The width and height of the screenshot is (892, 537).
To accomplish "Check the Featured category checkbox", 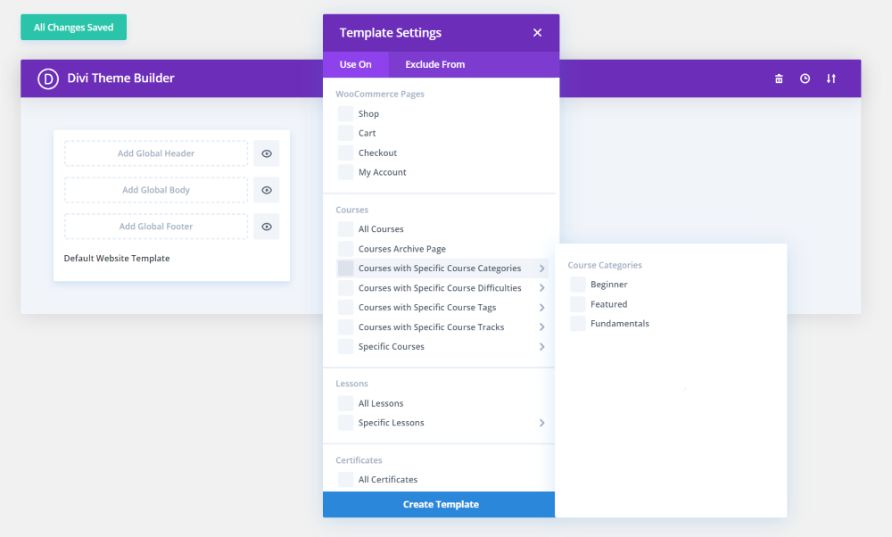I will 577,304.
